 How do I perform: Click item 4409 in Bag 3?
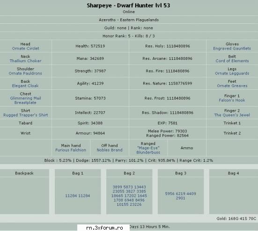point(192,194)
